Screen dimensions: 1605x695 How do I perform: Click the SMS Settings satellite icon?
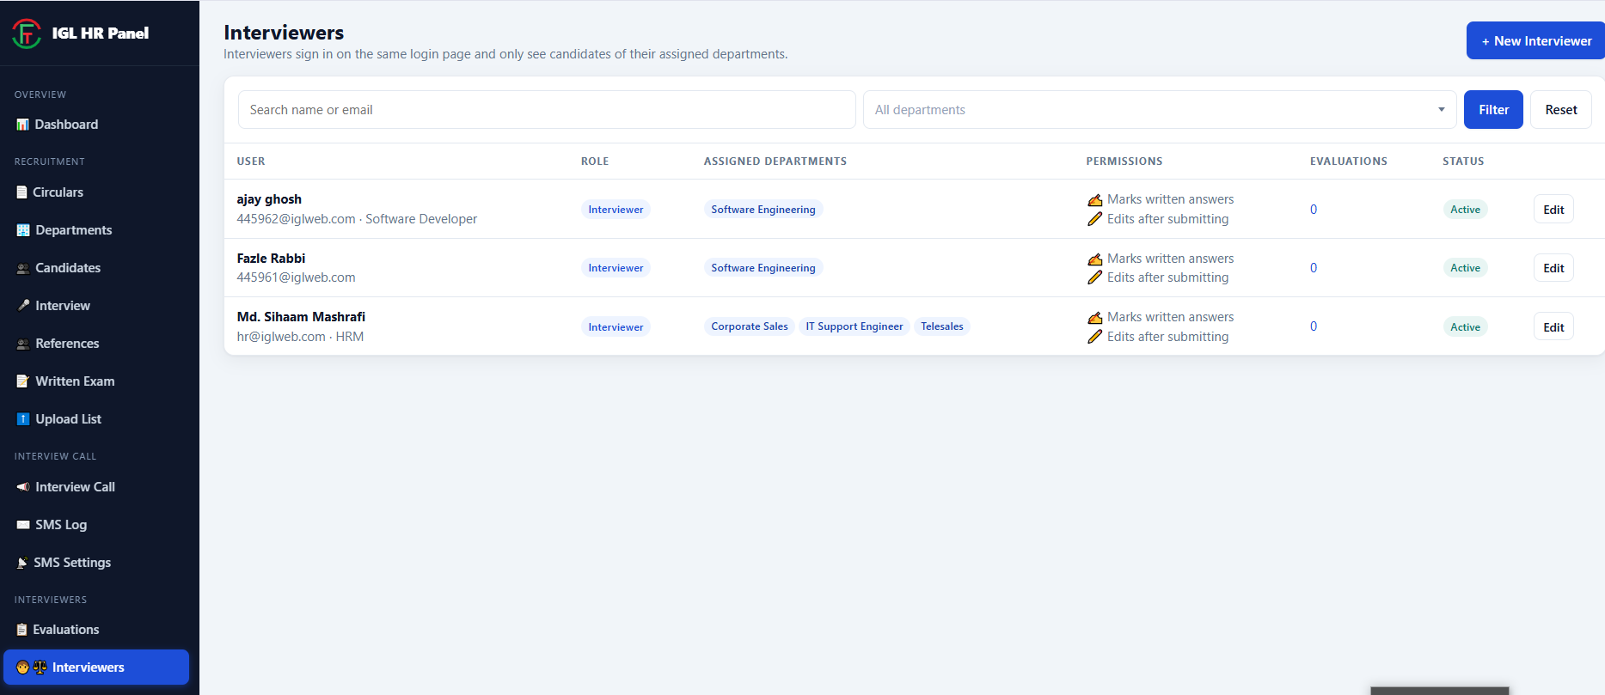point(22,563)
